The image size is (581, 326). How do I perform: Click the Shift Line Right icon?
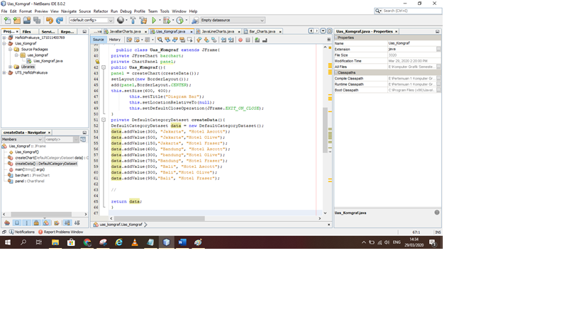click(231, 40)
